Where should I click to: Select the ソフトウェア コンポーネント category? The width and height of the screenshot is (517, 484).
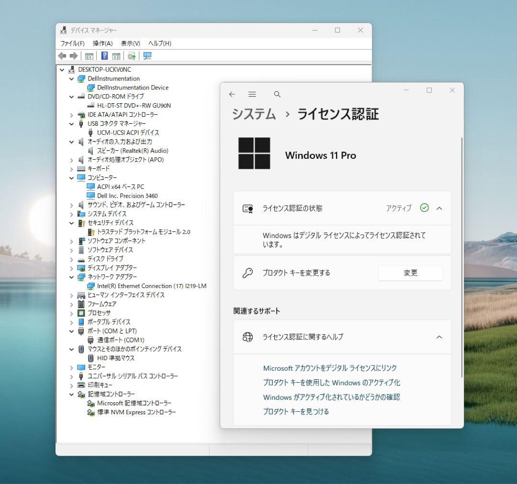(116, 241)
